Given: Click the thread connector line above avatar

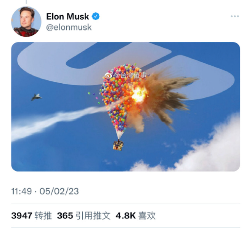Looking at the screenshot, I should pos(26,2).
